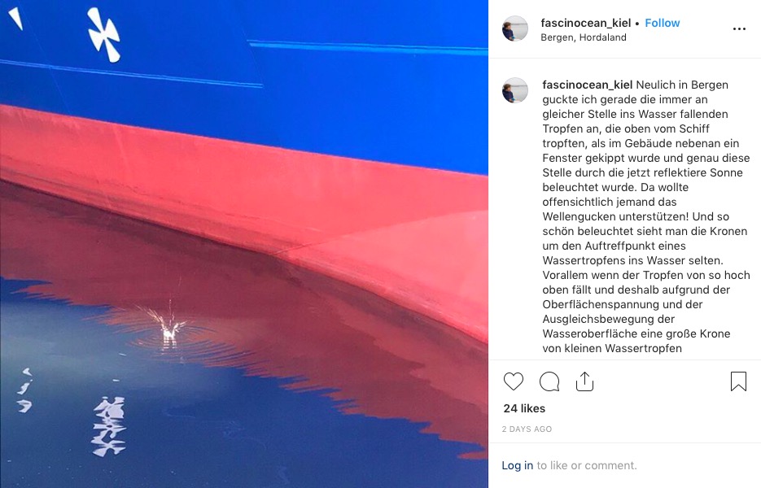Screen dimensions: 761x488
Task: Like the post with the heart icon
Action: point(513,381)
